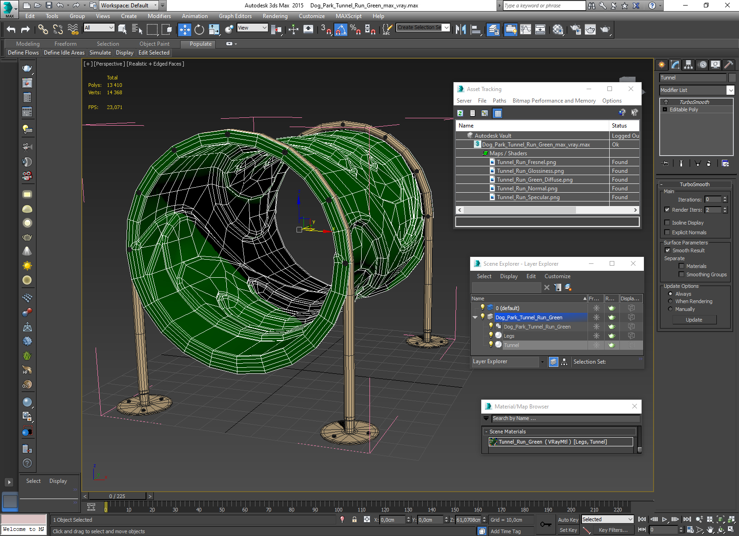Select Manually update option
Viewport: 739px width, 536px height.
[670, 309]
